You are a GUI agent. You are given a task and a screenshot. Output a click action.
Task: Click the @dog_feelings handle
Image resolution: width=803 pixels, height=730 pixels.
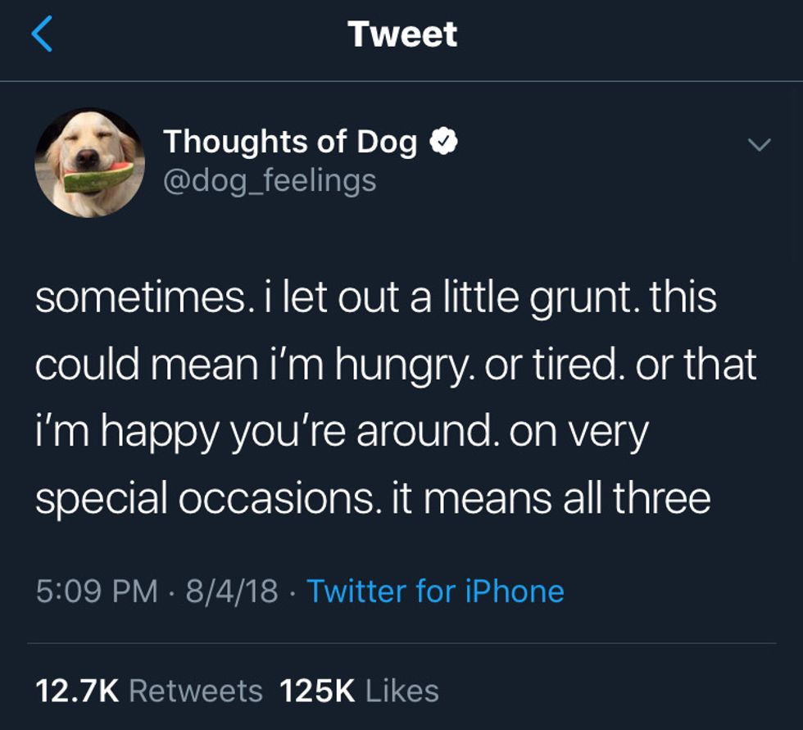[x=270, y=179]
